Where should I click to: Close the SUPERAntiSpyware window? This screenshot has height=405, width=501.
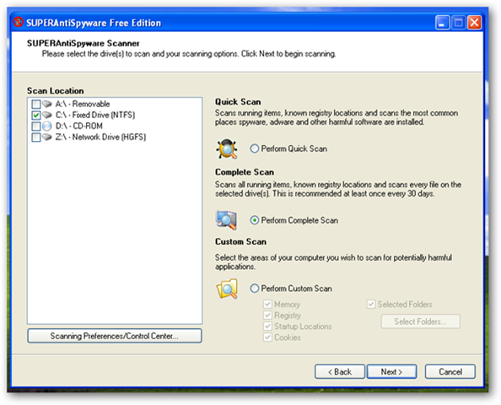[475, 23]
